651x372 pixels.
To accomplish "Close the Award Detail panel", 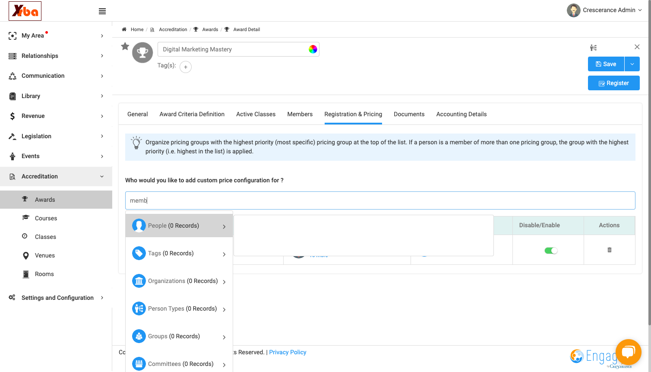I will pos(637,47).
